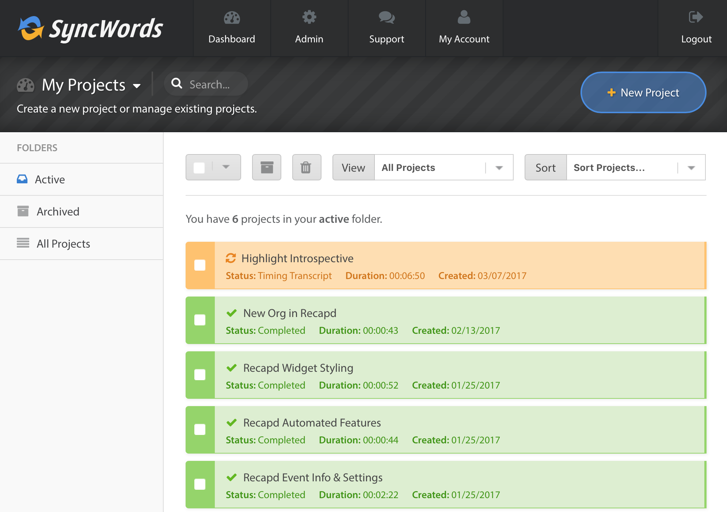Click 'You have 6 projects' summary text

click(x=284, y=219)
